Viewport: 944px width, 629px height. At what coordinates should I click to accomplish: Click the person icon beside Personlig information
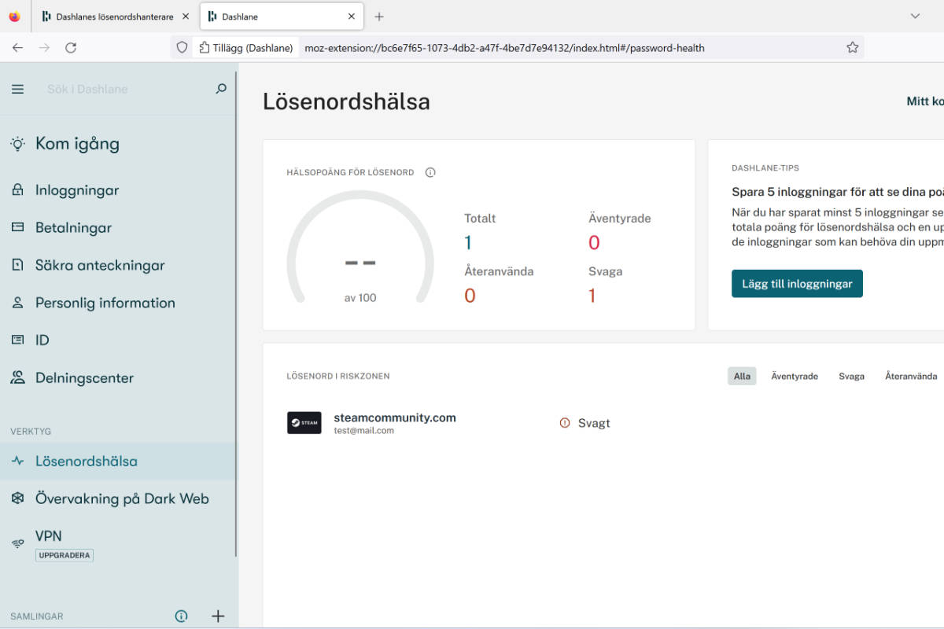[17, 303]
